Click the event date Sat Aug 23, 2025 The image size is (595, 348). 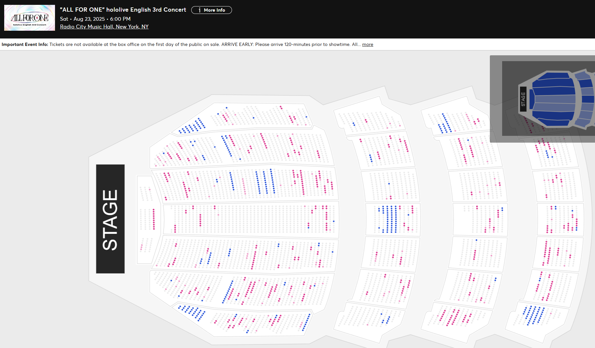(x=95, y=19)
